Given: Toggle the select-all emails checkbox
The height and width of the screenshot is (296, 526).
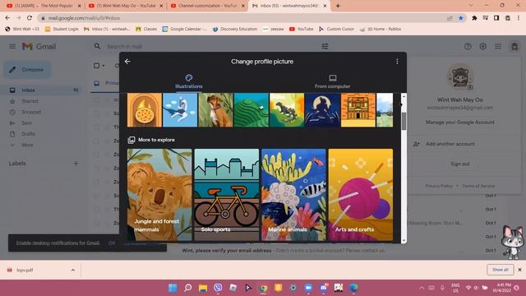Looking at the screenshot, I should (97, 66).
